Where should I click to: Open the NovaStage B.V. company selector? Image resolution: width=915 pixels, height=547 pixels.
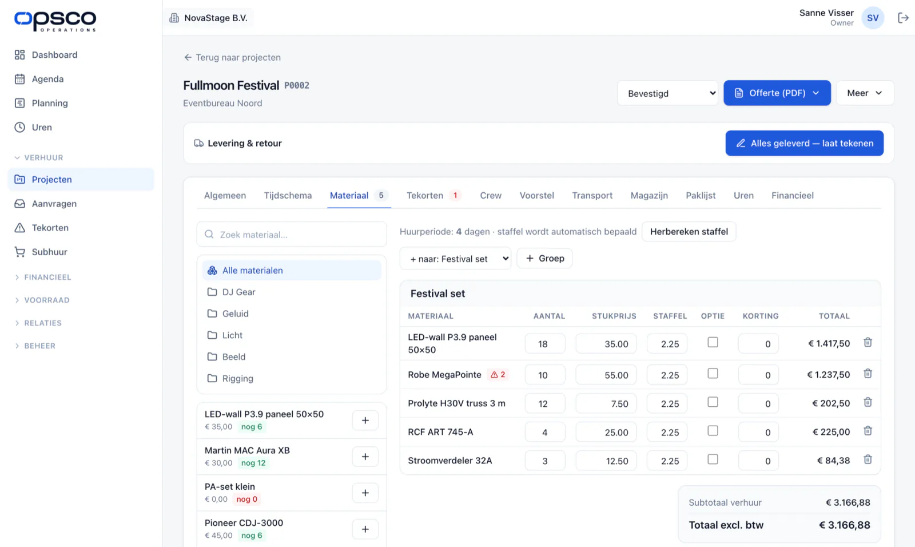tap(209, 18)
